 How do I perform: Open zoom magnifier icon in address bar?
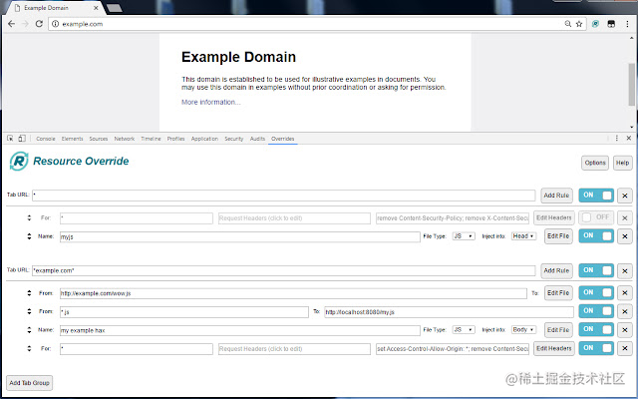coord(568,24)
